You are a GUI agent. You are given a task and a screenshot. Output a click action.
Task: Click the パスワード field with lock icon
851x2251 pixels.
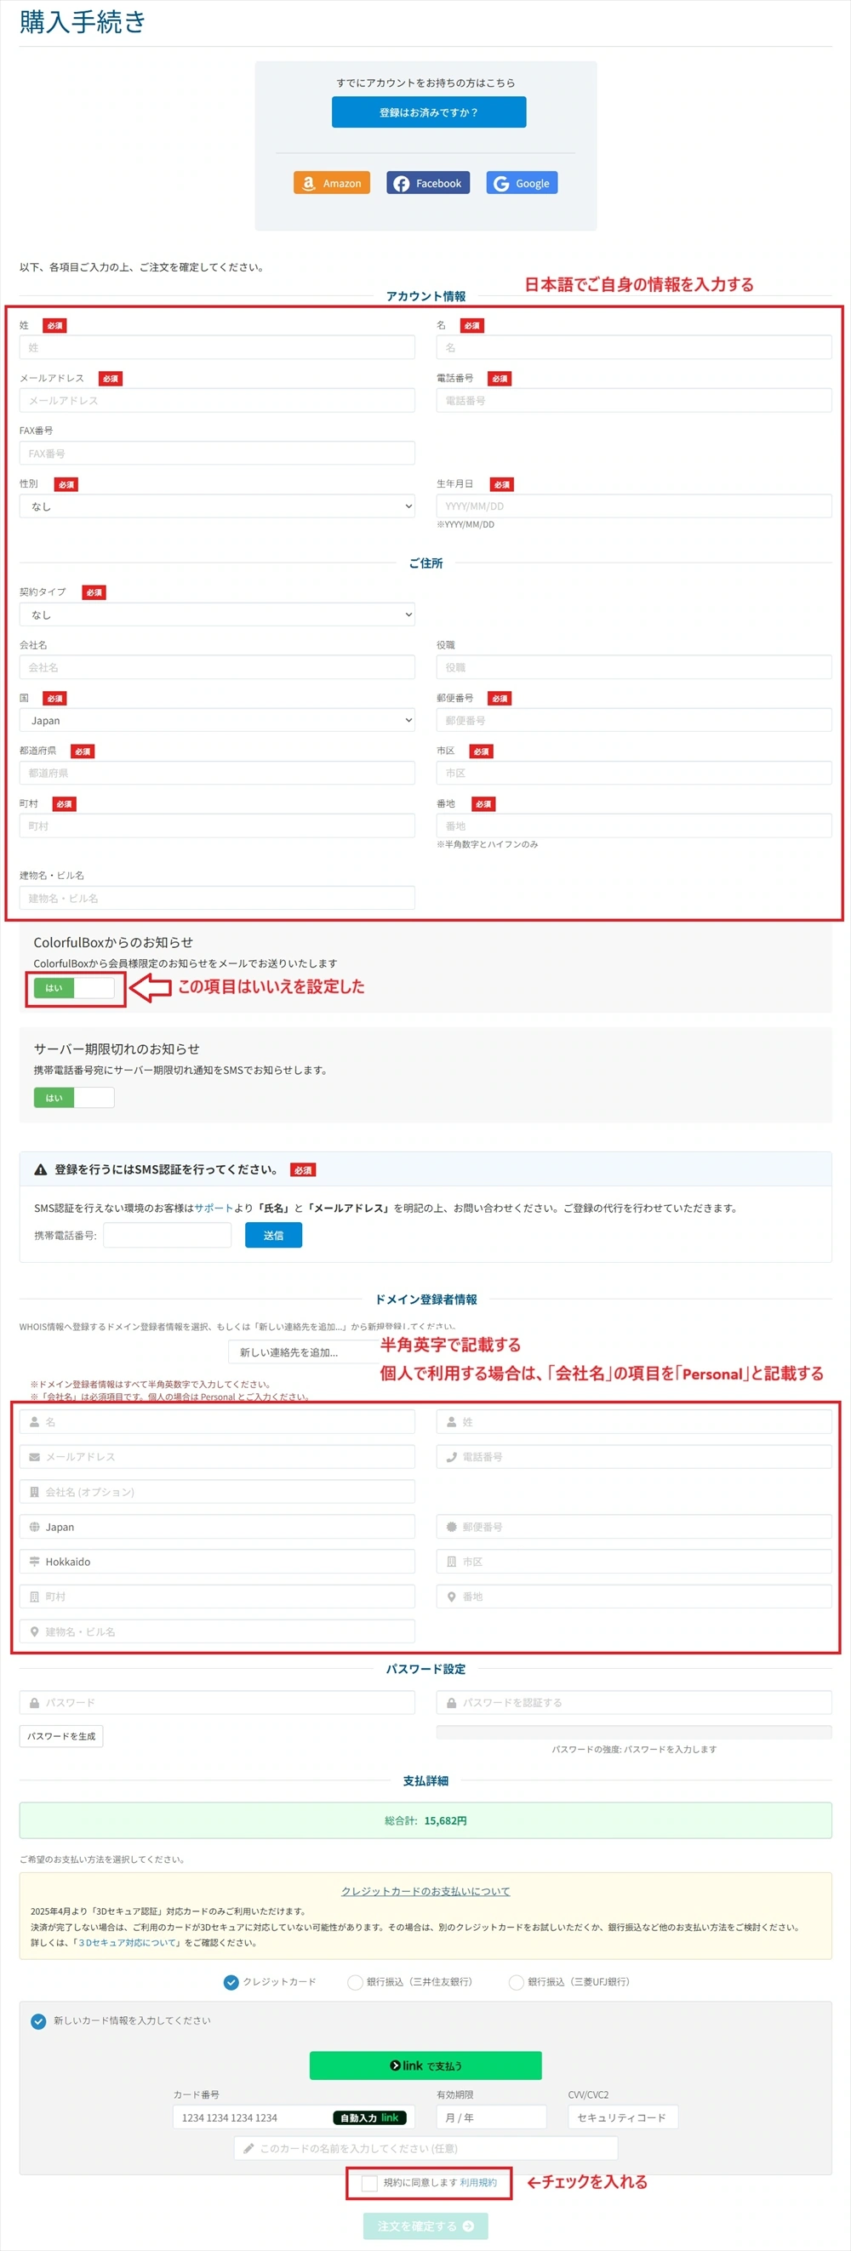[217, 1702]
